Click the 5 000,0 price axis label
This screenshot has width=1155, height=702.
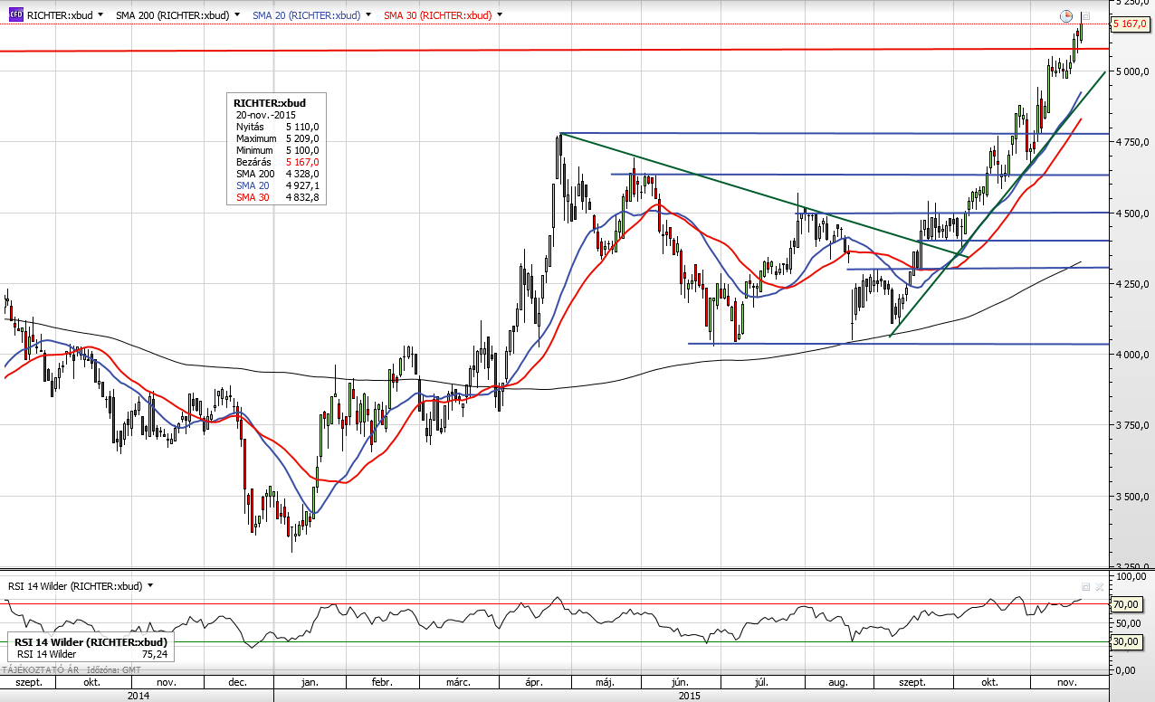click(x=1134, y=71)
